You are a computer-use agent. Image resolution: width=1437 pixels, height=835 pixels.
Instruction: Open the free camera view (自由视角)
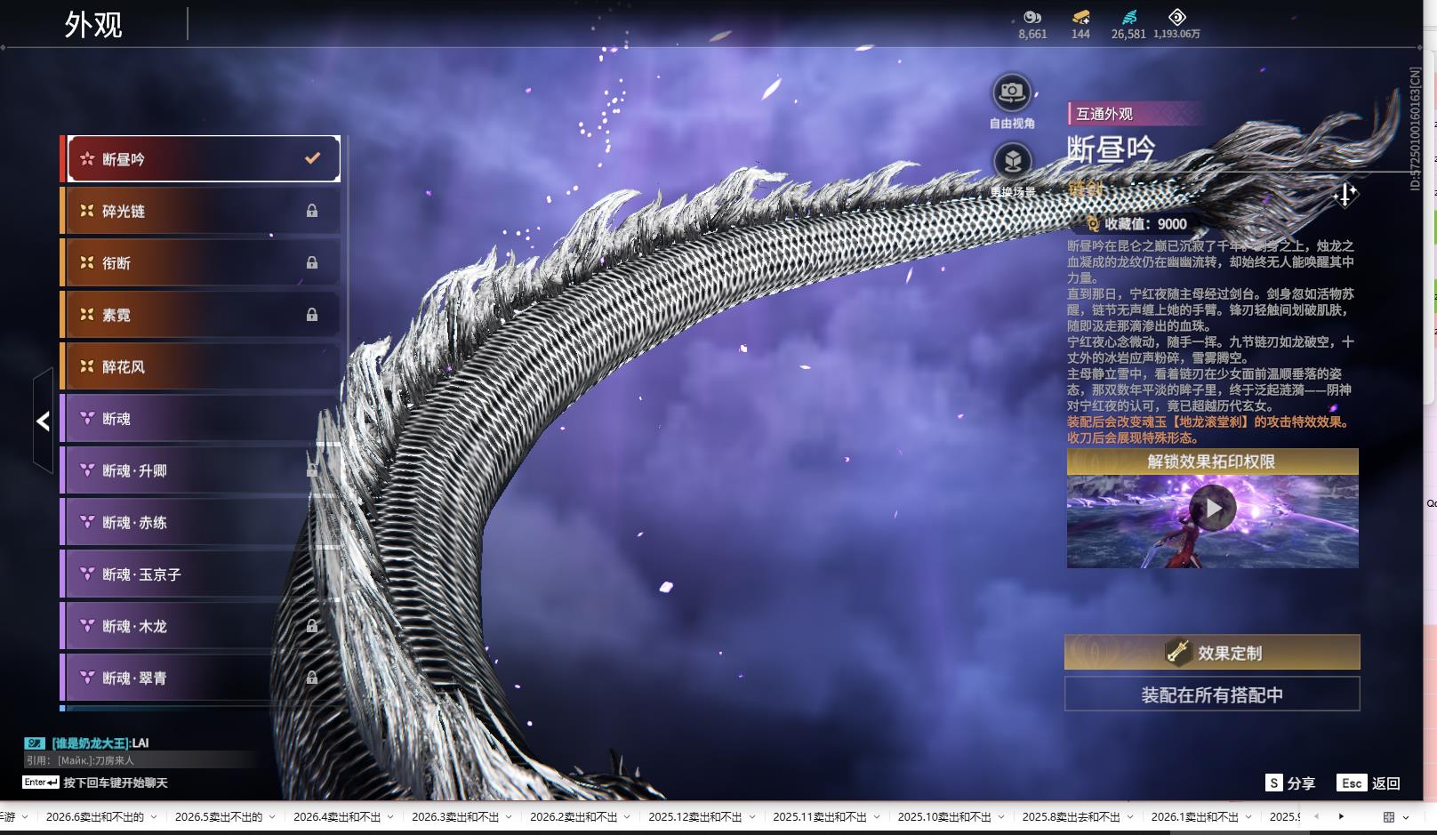(1011, 92)
